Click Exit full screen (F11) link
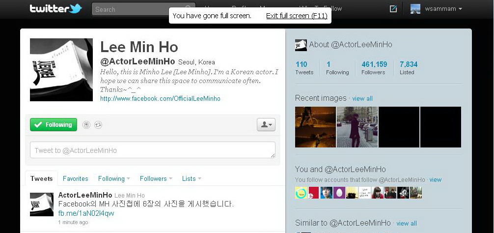This screenshot has height=233, width=494. [297, 16]
